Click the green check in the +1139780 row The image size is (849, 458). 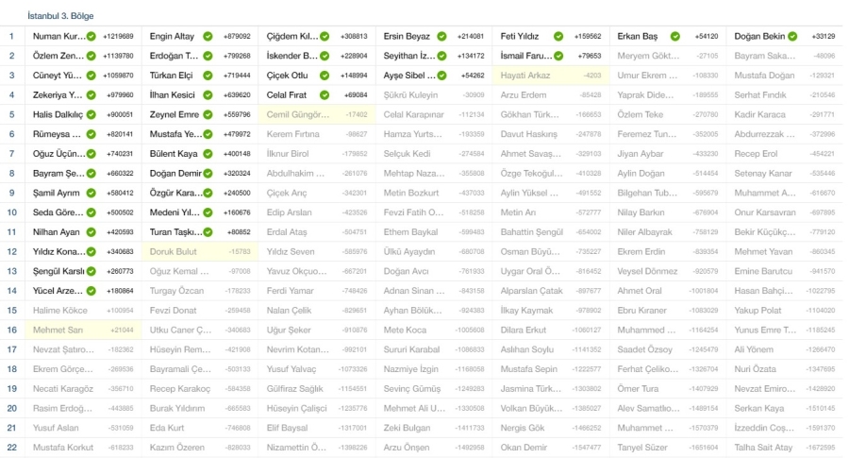[x=92, y=56]
